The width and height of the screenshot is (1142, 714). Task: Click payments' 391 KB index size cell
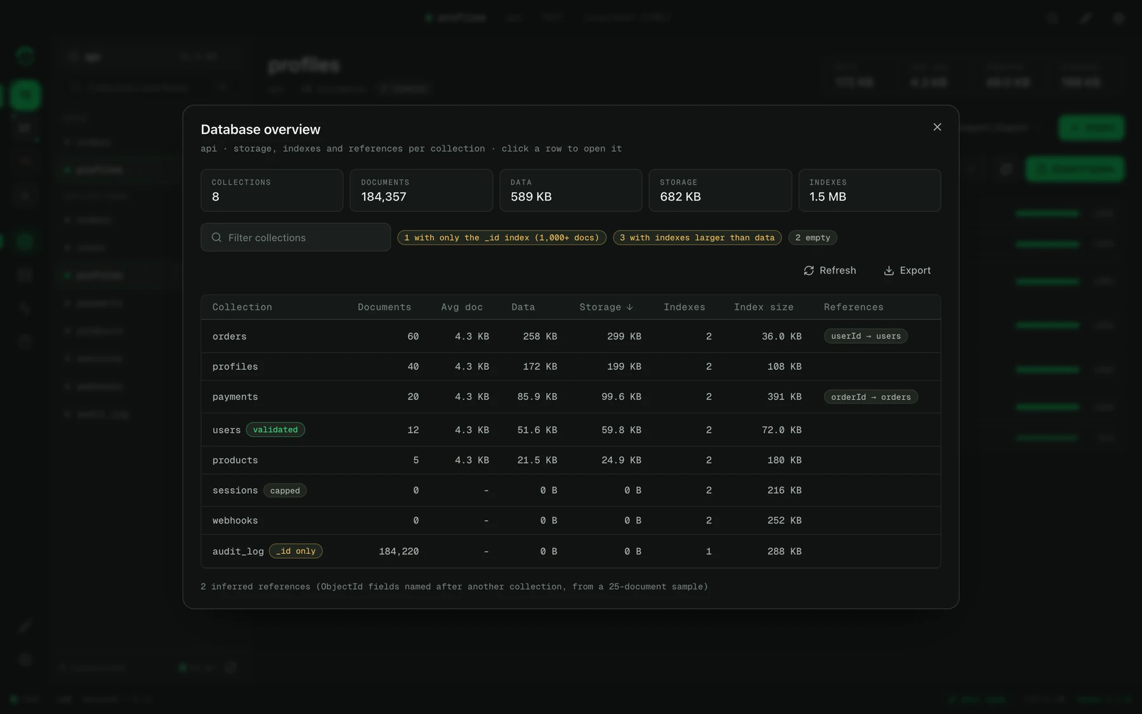784,397
